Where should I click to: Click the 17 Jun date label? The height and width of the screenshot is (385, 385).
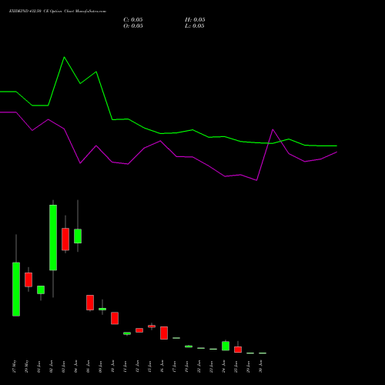[175, 367]
